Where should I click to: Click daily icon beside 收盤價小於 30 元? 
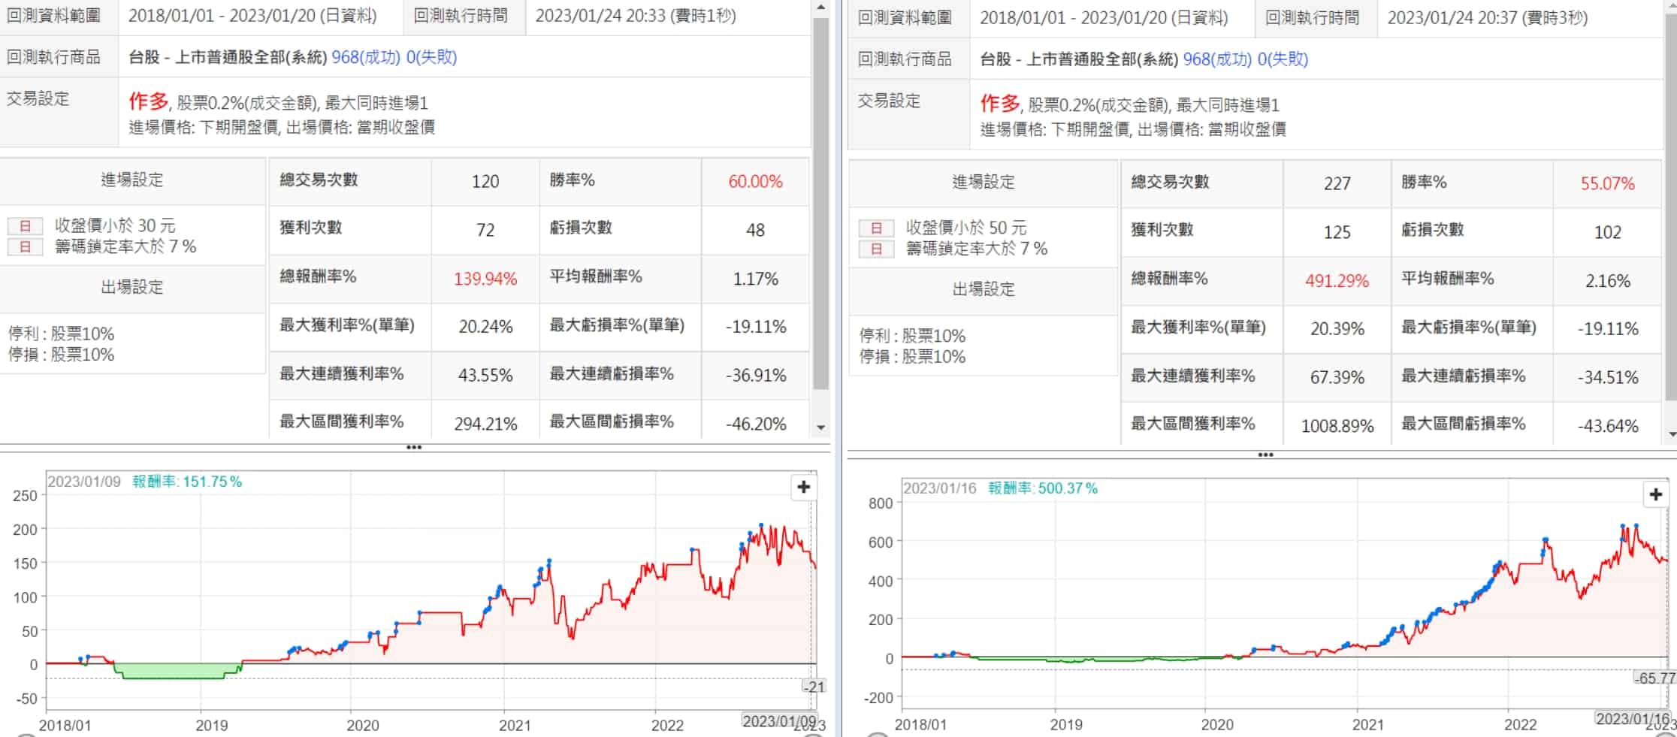[25, 226]
